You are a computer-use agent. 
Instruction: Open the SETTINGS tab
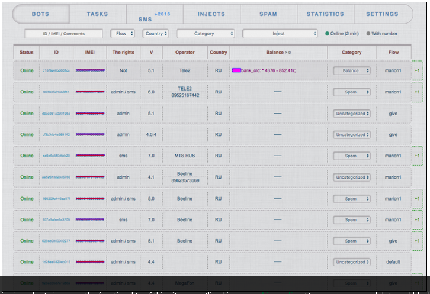click(382, 14)
